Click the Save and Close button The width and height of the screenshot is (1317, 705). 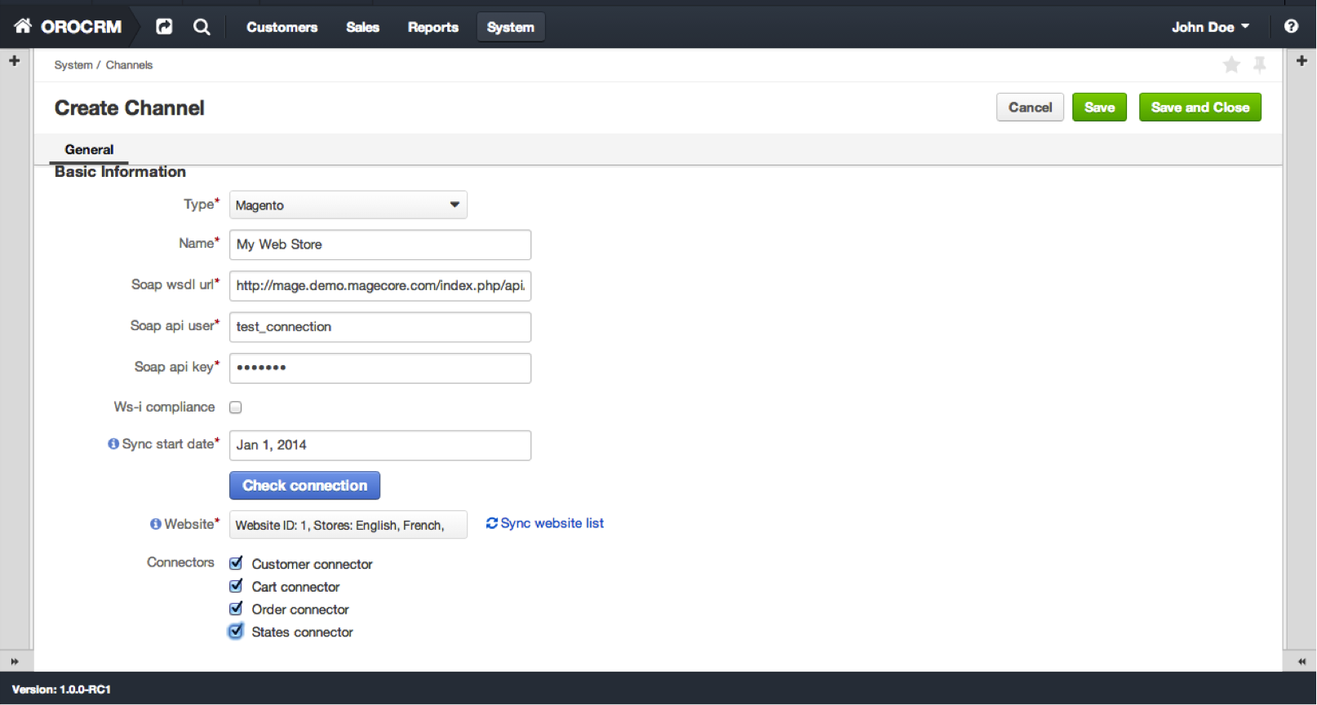point(1200,107)
